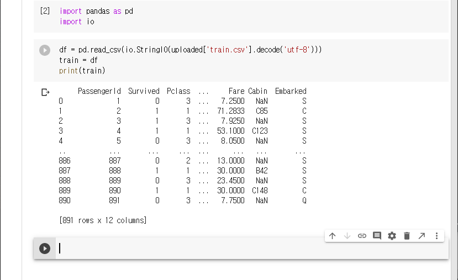Viewport: 458px width, 280px height.
Task: Run the empty code cell
Action: 45,249
